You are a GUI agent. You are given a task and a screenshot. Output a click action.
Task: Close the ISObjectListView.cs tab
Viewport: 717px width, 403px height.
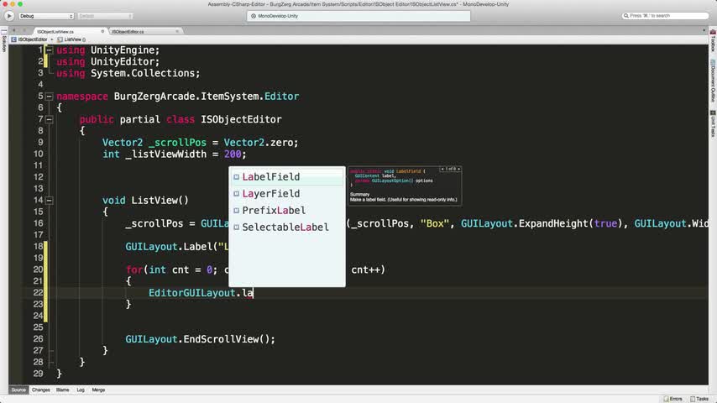pyautogui.click(x=102, y=32)
